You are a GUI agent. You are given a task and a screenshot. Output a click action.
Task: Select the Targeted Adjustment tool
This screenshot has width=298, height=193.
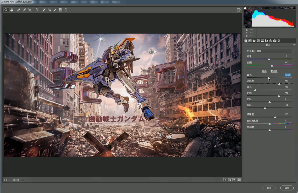(x=30, y=10)
